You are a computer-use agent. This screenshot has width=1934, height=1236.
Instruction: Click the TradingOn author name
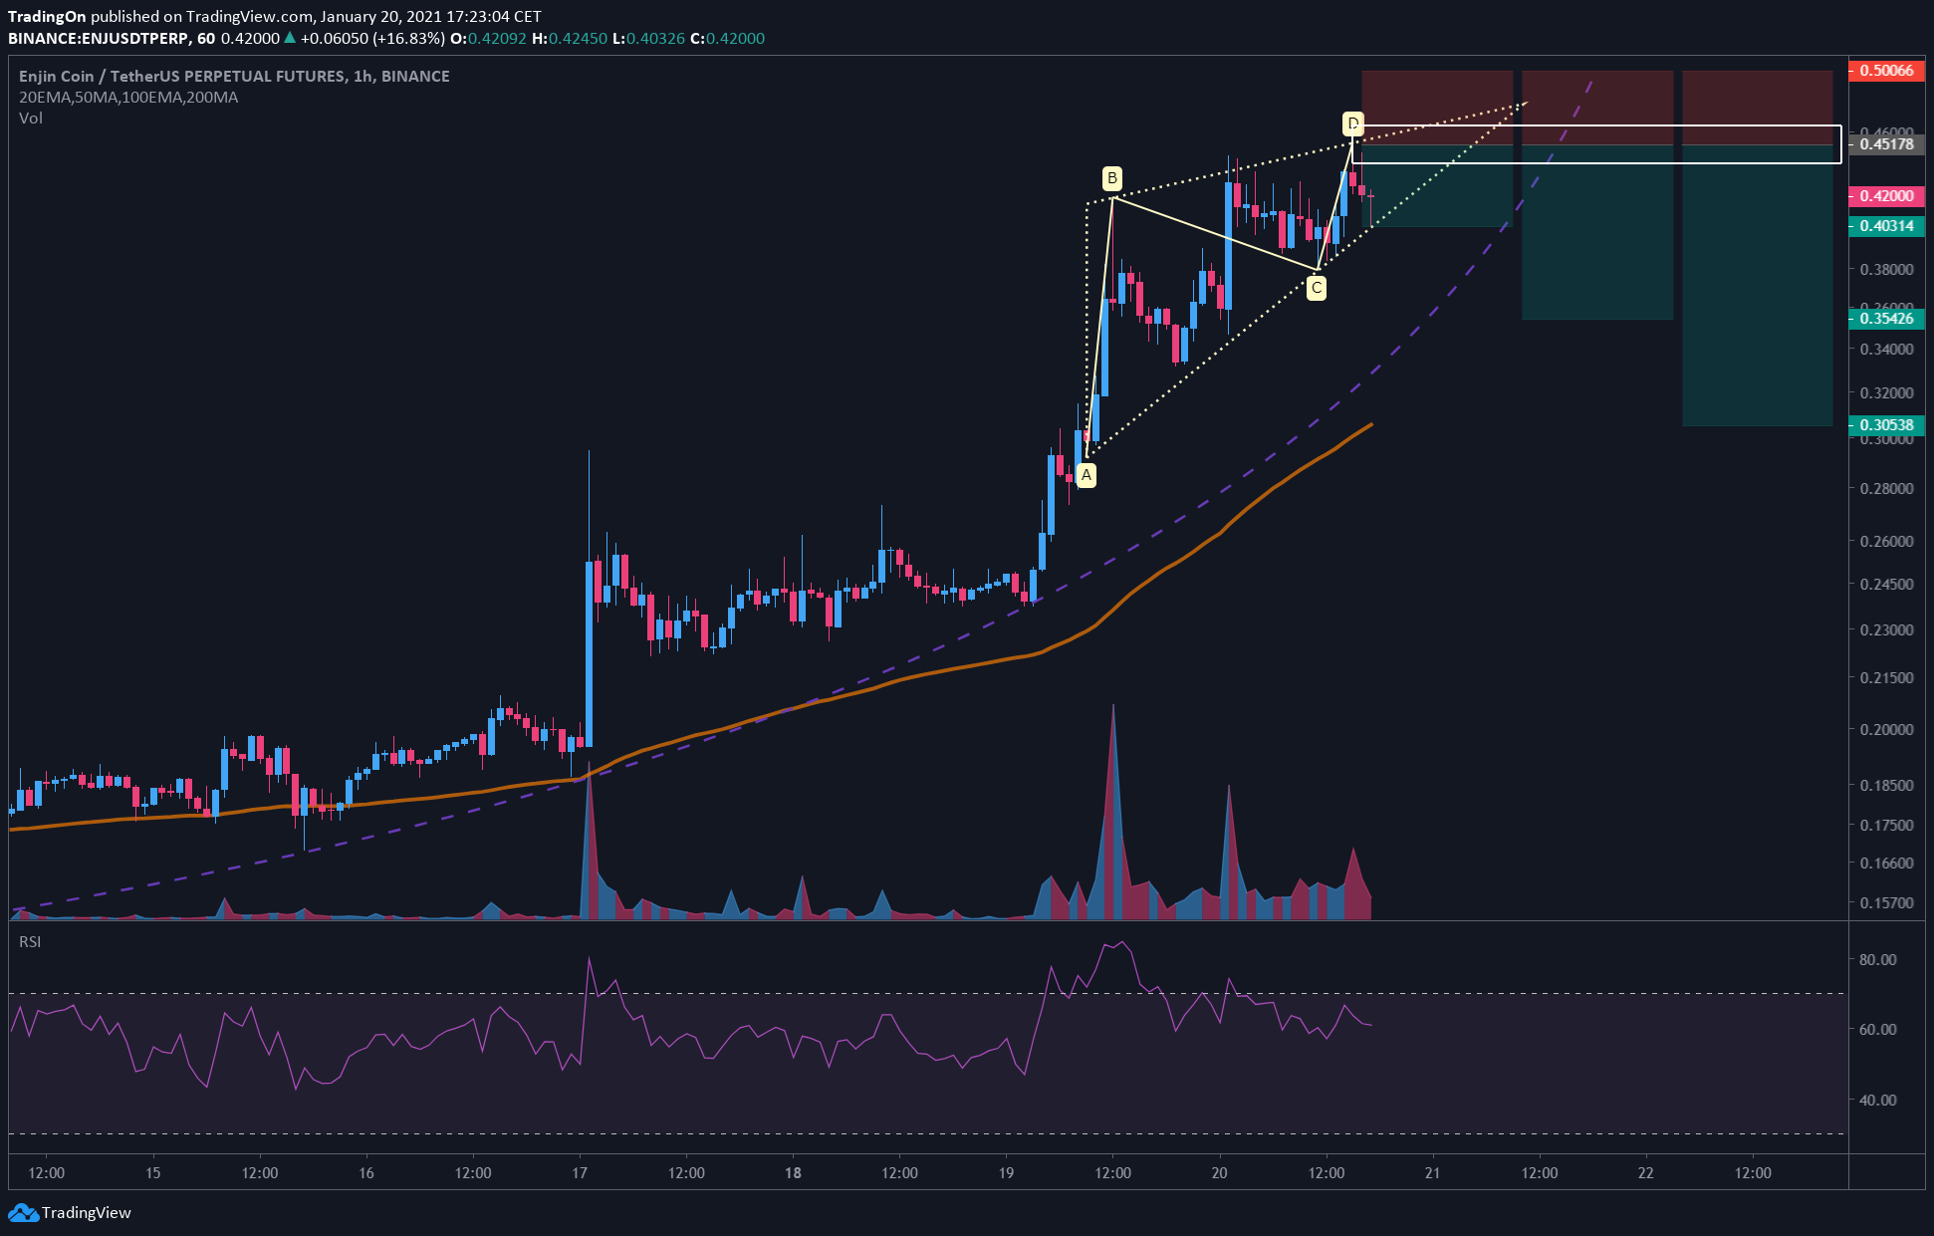47,16
